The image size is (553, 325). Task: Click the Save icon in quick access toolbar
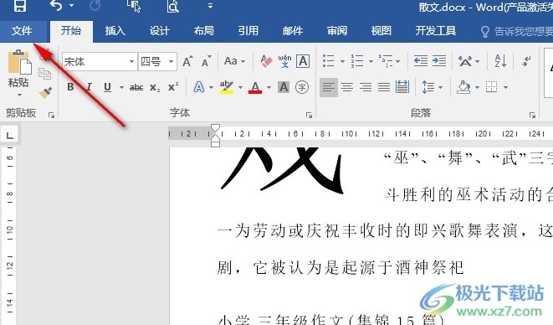coord(20,5)
